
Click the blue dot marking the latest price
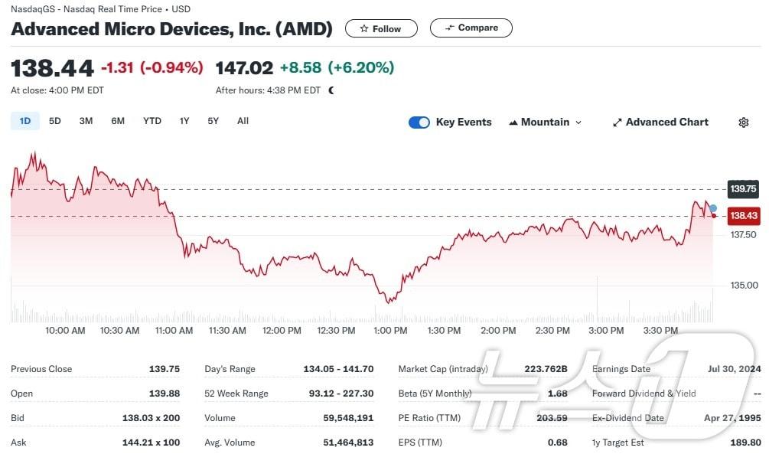click(712, 208)
